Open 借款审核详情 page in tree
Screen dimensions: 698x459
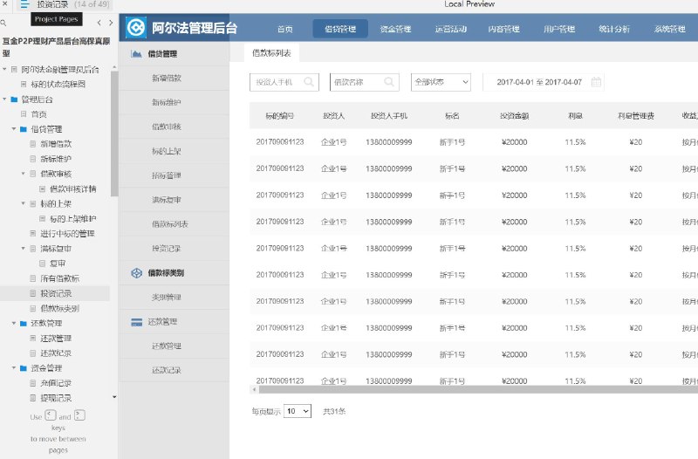click(73, 188)
